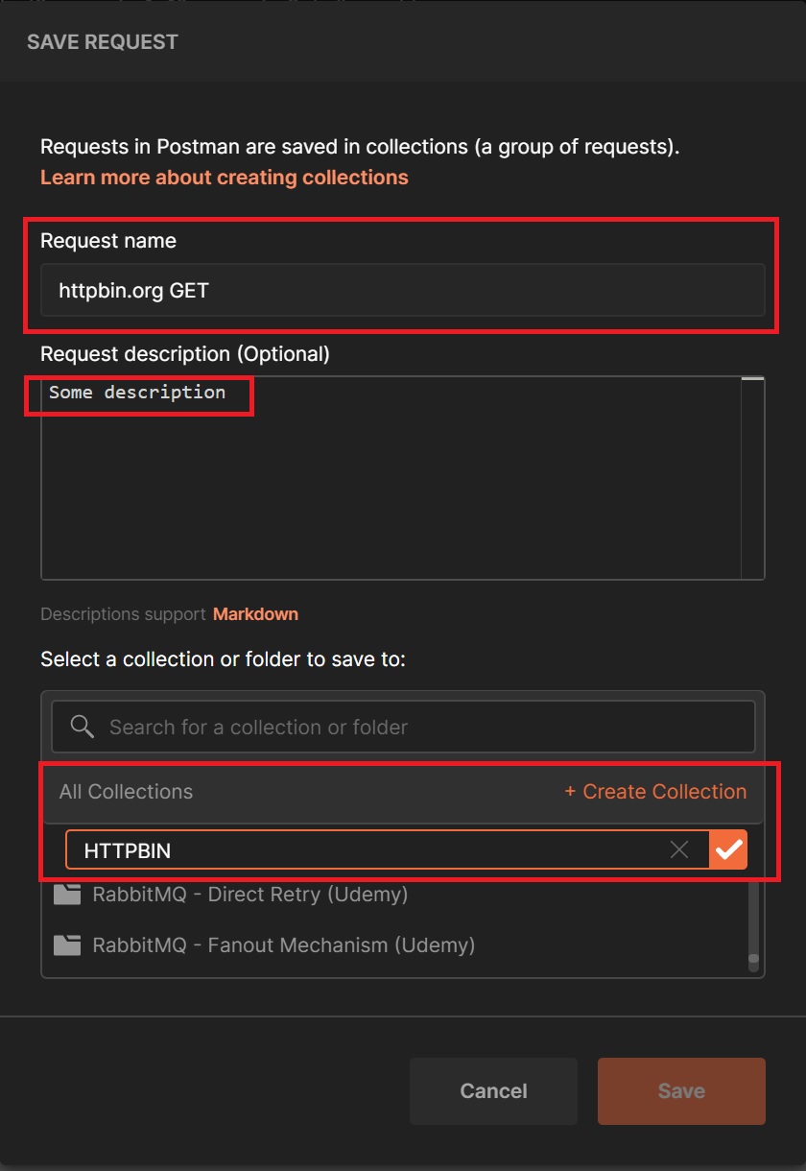Click the search magnifier icon
Image resolution: width=806 pixels, height=1171 pixels.
click(x=83, y=727)
